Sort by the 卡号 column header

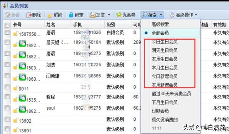click(17, 25)
